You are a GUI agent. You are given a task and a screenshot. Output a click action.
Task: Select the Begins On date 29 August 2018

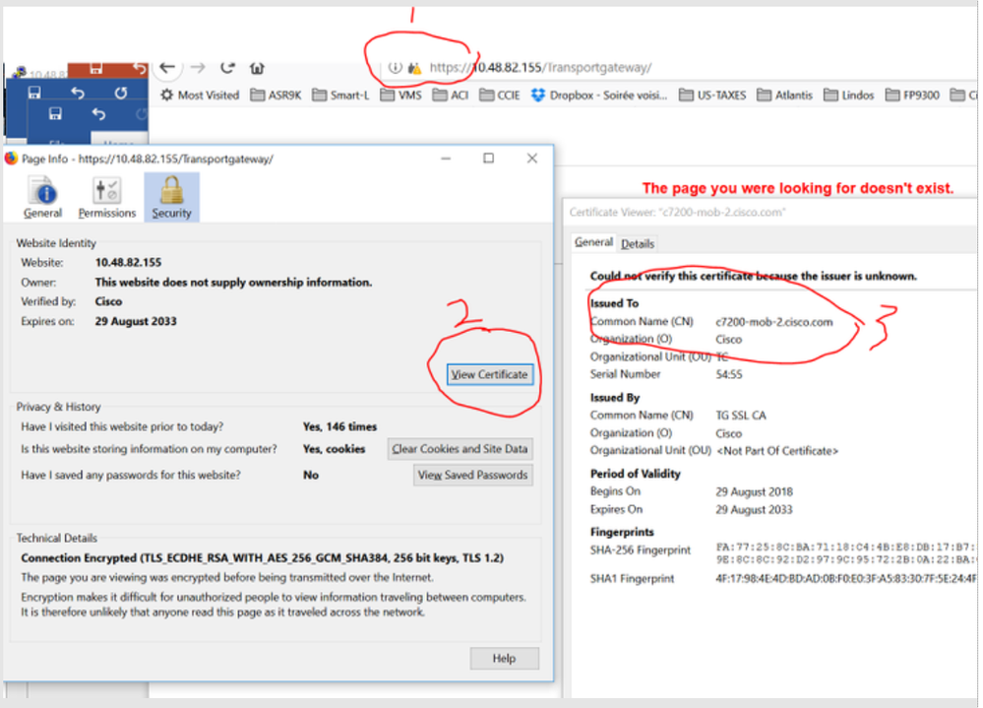[754, 492]
